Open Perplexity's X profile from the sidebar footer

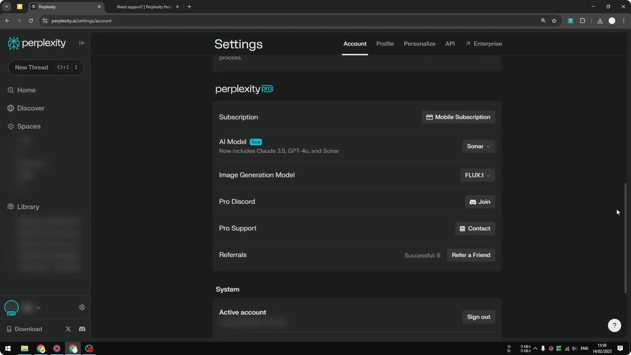tap(68, 329)
